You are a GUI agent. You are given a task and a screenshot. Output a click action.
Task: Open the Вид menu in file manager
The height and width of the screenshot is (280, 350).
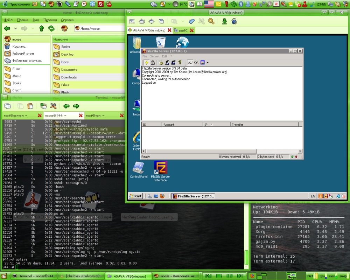(x=36, y=20)
